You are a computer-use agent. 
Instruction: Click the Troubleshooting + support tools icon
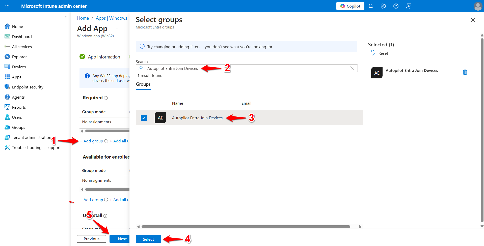click(x=7, y=147)
